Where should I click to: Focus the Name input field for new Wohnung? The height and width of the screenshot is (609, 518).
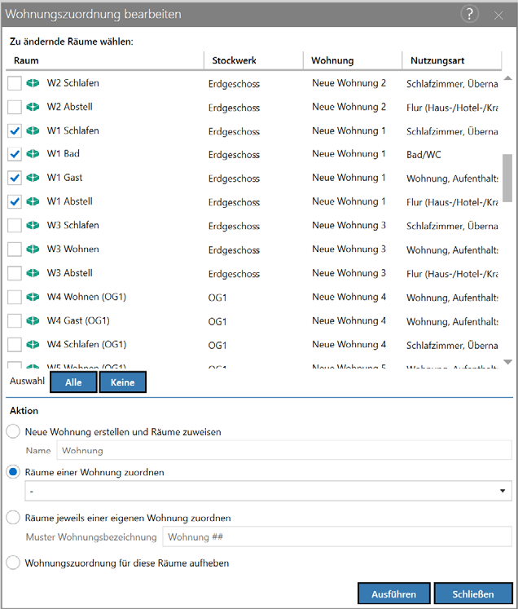(284, 451)
